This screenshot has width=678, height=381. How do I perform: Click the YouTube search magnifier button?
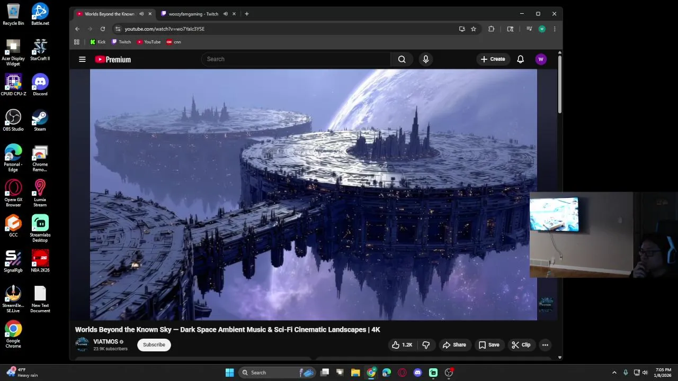(x=402, y=59)
